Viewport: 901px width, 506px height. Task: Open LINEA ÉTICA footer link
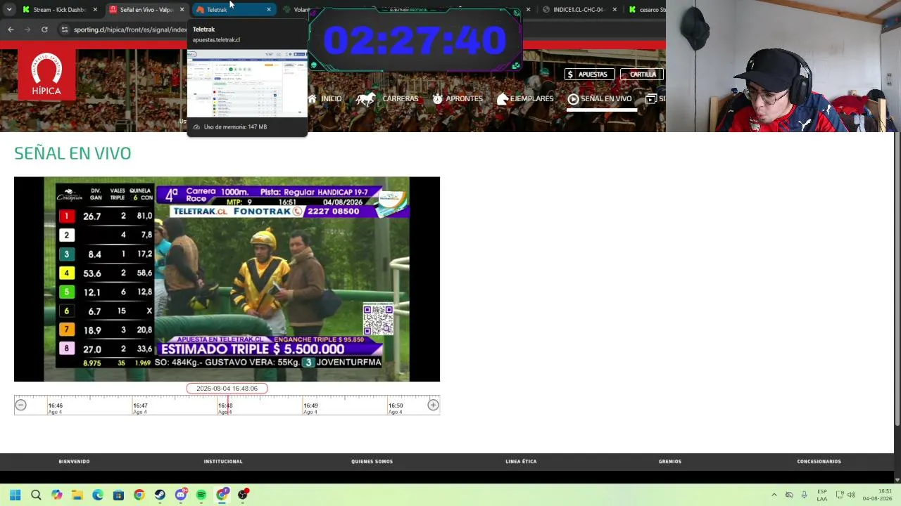coord(521,462)
